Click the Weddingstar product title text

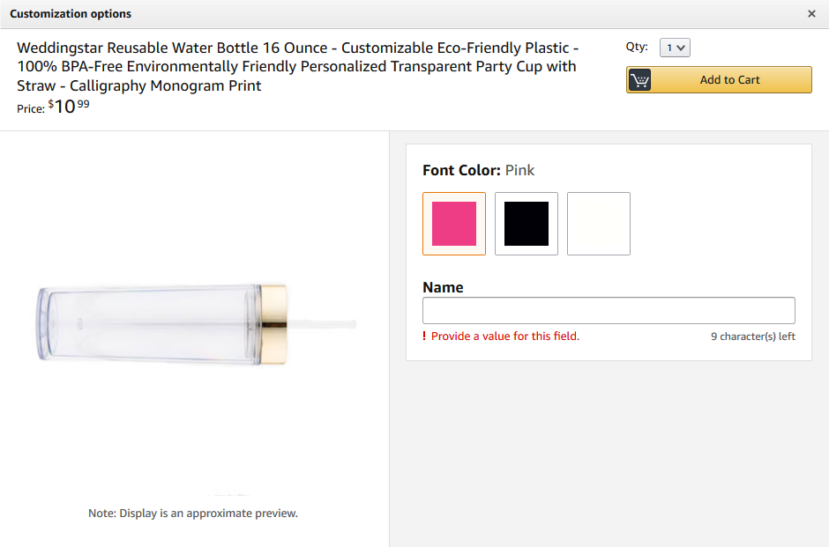296,66
